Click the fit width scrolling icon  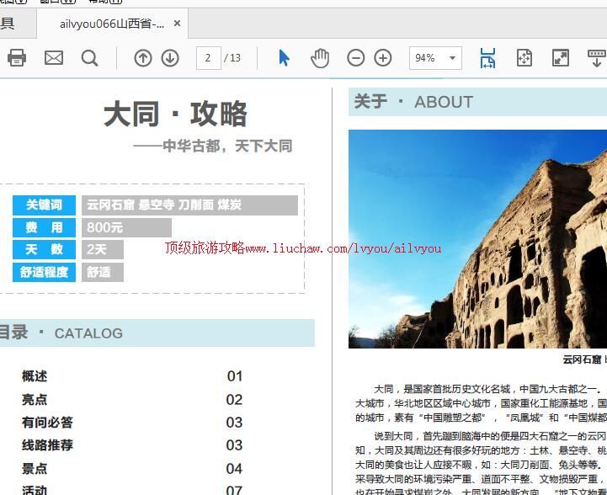[x=487, y=57]
